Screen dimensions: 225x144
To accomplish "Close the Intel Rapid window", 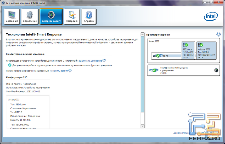I will point(219,2).
